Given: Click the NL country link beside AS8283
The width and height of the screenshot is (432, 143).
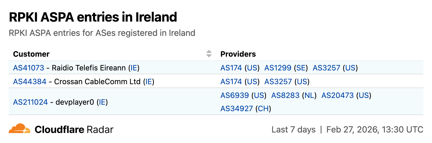Looking at the screenshot, I should [309, 95].
